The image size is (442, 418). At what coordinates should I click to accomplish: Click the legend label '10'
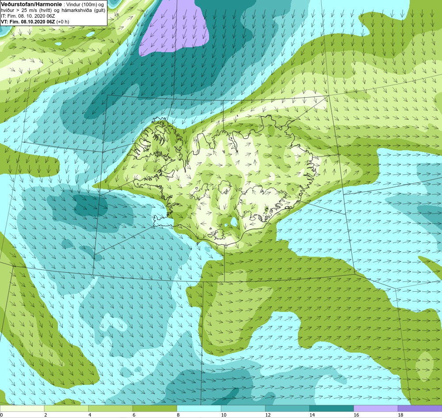[x=224, y=415]
